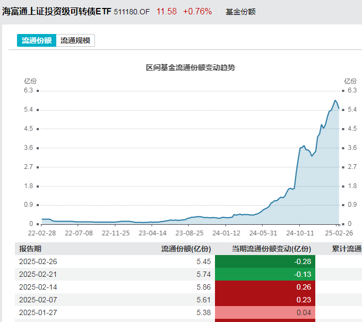The height and width of the screenshot is (322, 362).
Task: Select the 2025-01-27 report row date
Action: [38, 312]
